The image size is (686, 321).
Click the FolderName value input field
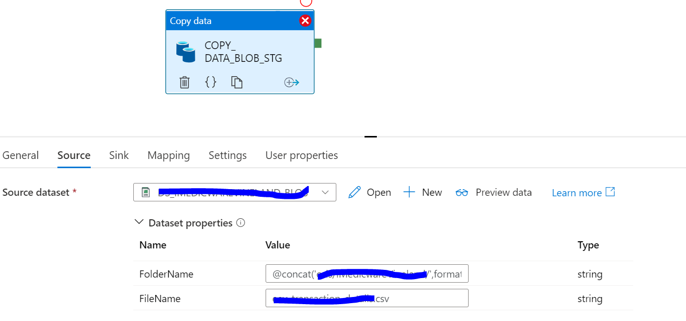pyautogui.click(x=367, y=273)
